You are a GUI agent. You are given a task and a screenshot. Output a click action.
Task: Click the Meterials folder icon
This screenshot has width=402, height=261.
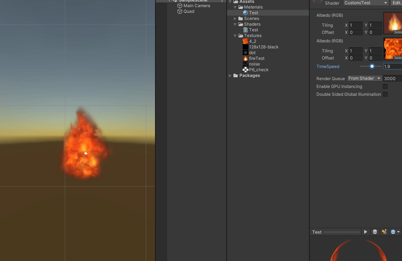point(241,7)
